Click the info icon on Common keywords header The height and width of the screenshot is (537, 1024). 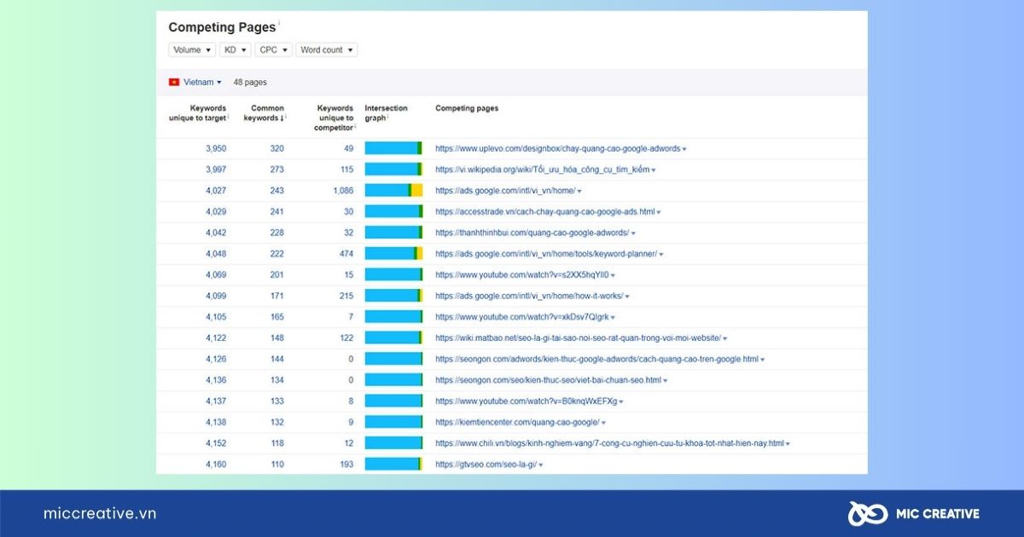click(x=287, y=117)
